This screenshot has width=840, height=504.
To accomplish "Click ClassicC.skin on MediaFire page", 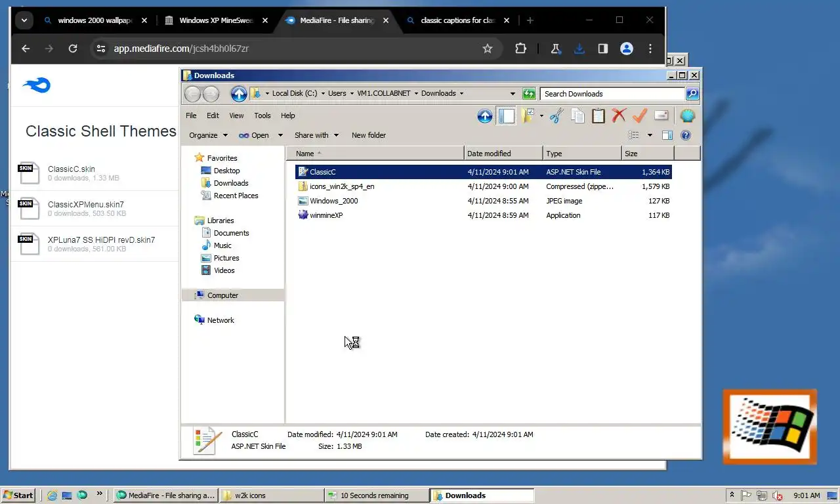I will point(71,169).
